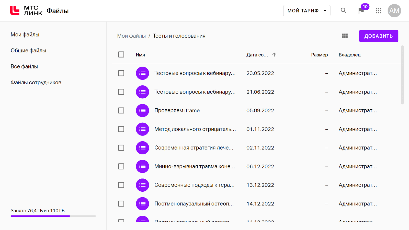Viewport: 409px width, 230px height.
Task: Check the box for file dated 23.05.2022
Action: [121, 73]
